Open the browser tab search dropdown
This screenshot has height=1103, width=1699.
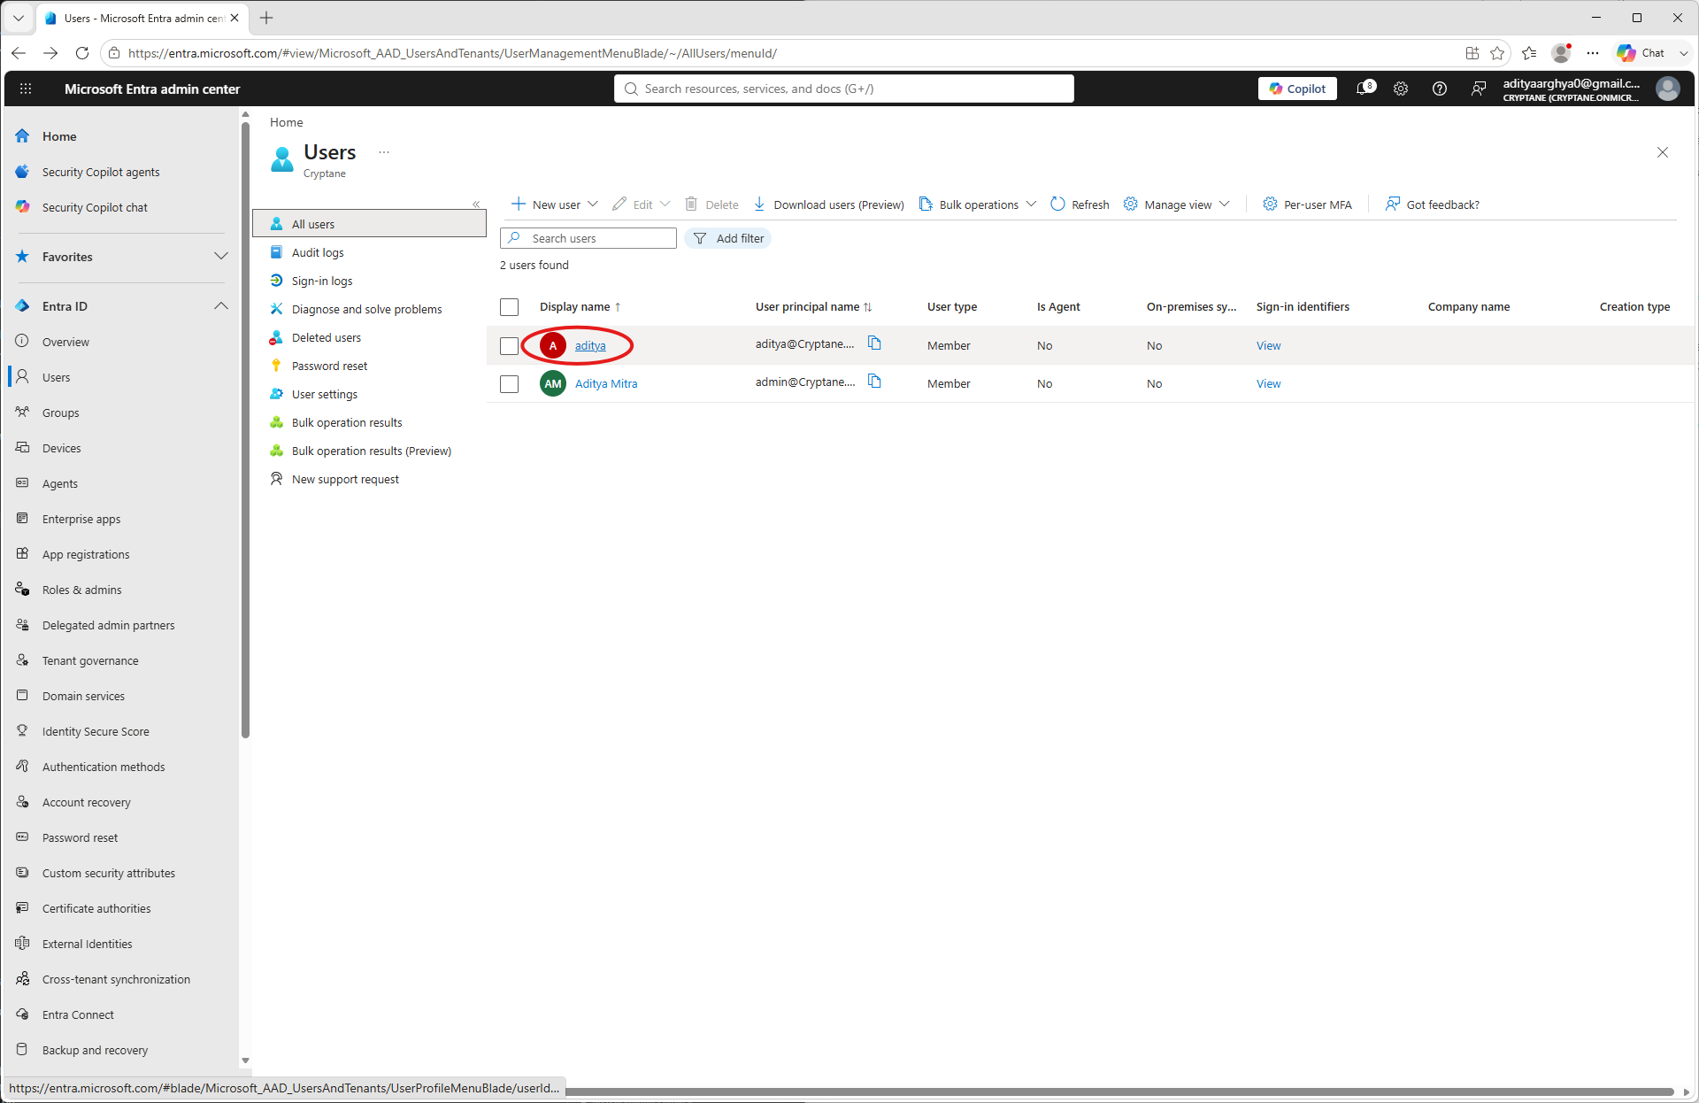[x=19, y=18]
